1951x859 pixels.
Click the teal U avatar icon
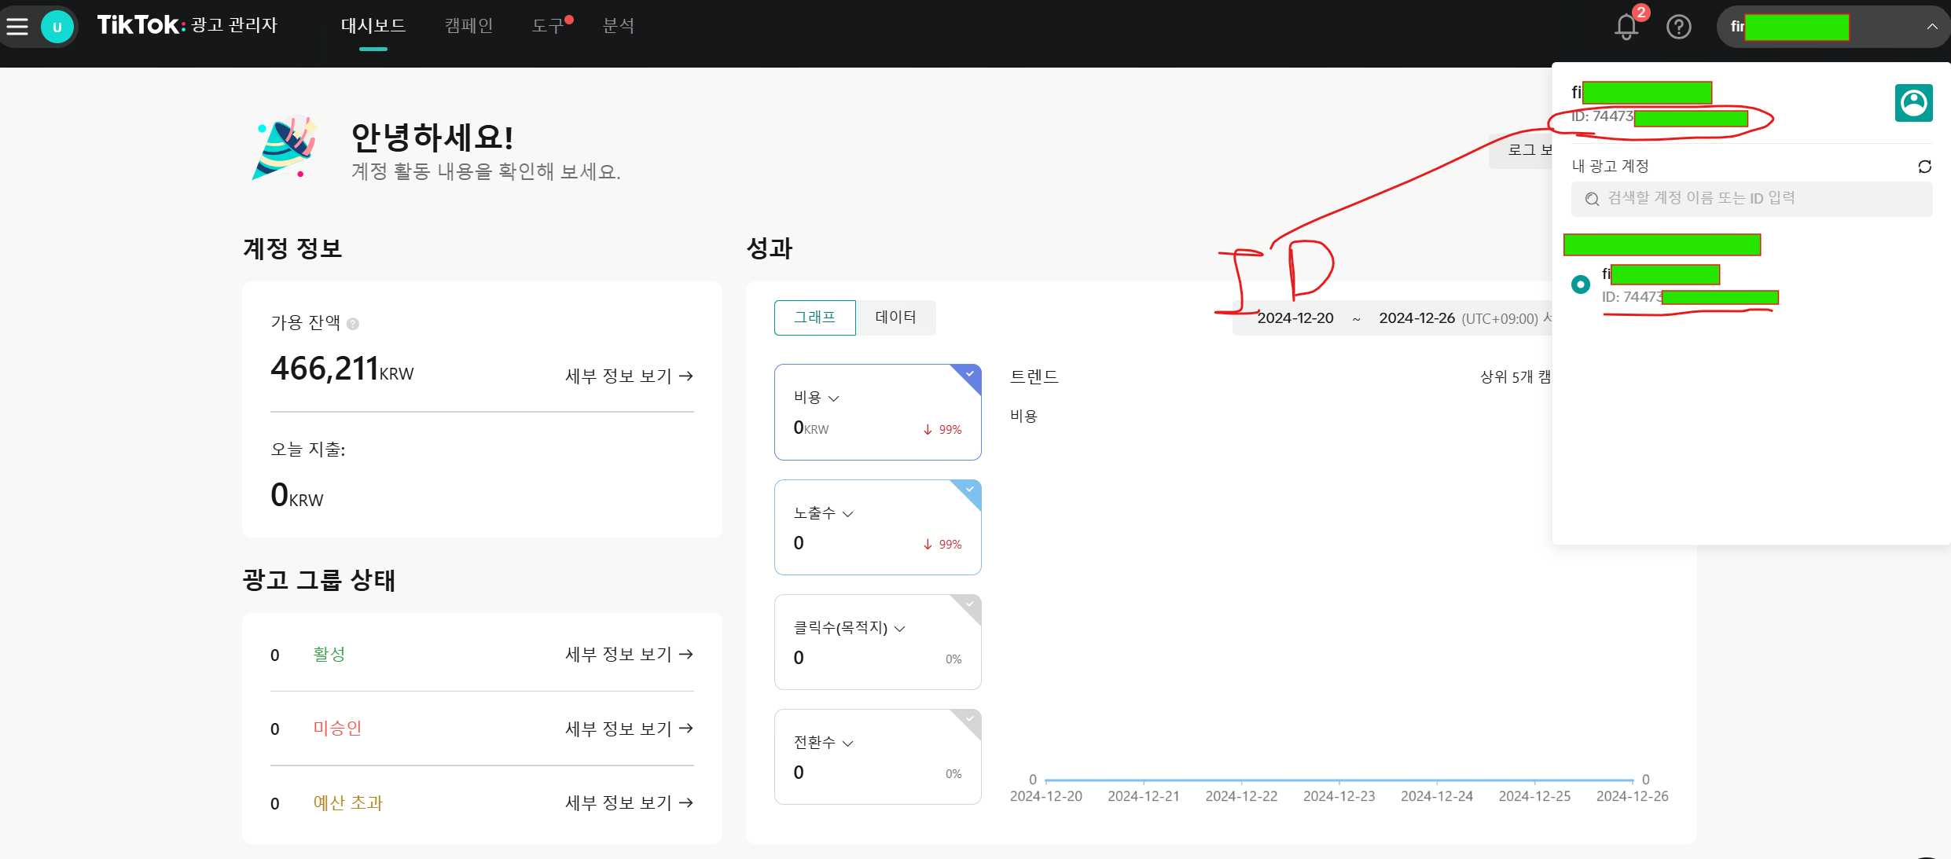tap(57, 27)
